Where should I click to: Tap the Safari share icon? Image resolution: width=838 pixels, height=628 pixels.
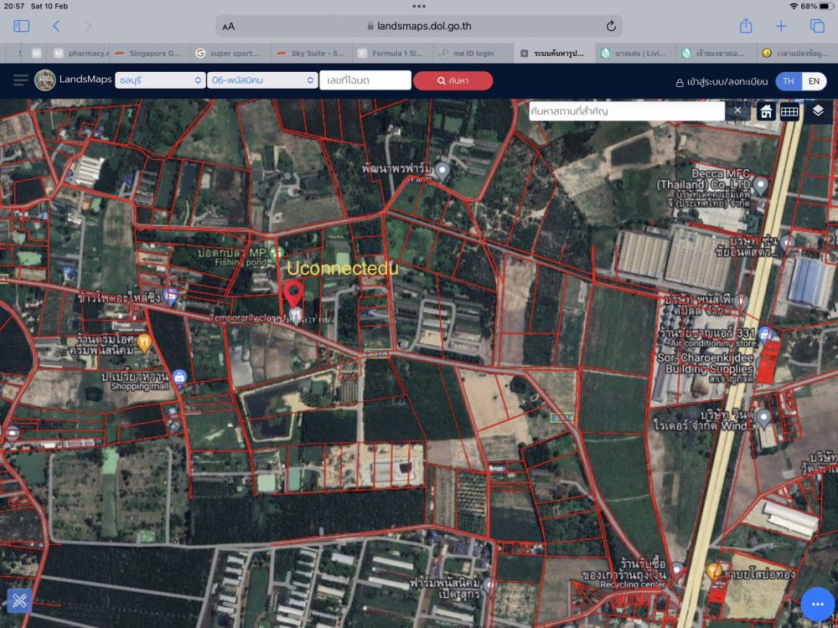point(746,26)
